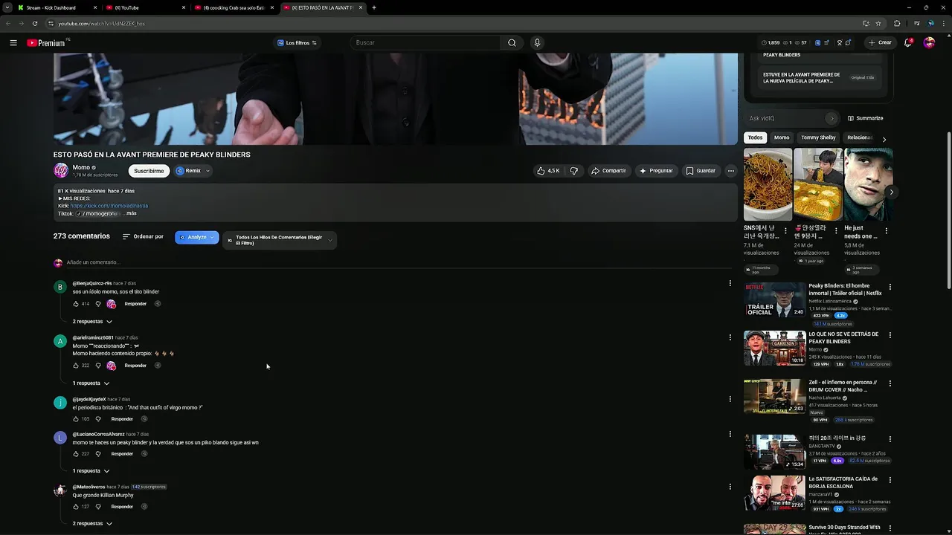
Task: Click Compartir share button
Action: pos(608,171)
